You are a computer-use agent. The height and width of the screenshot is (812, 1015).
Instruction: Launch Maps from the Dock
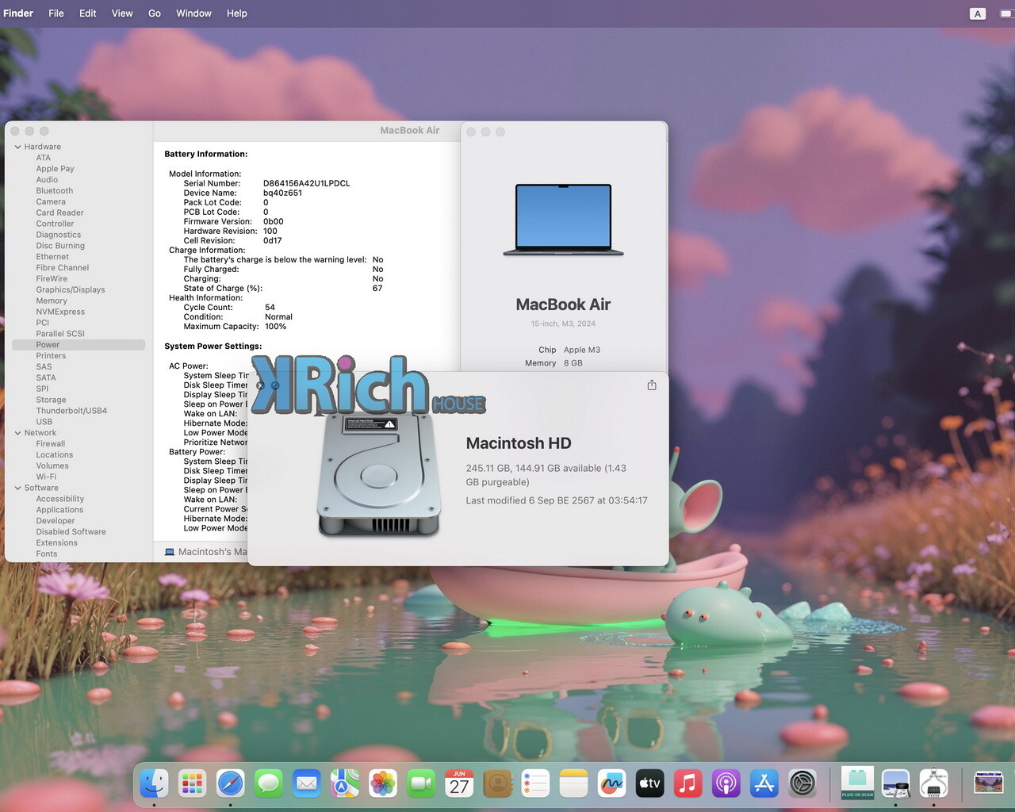point(344,784)
